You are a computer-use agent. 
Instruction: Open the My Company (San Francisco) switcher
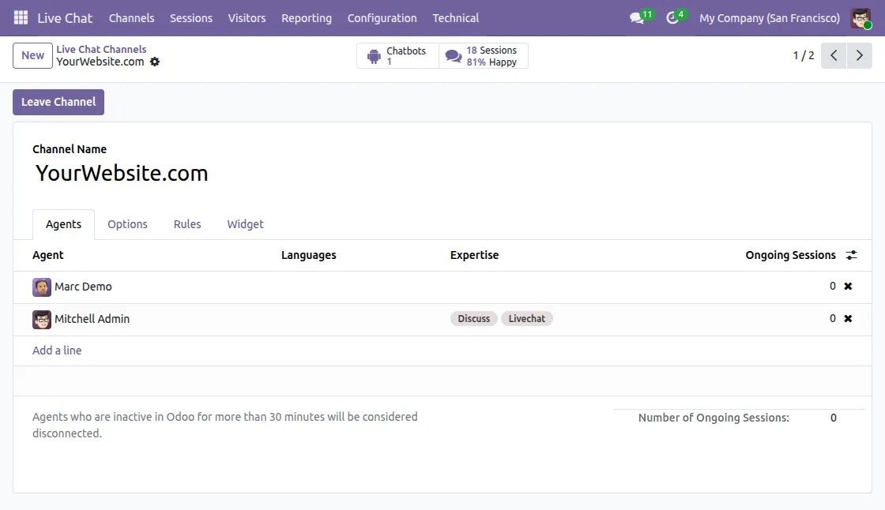[x=770, y=18]
